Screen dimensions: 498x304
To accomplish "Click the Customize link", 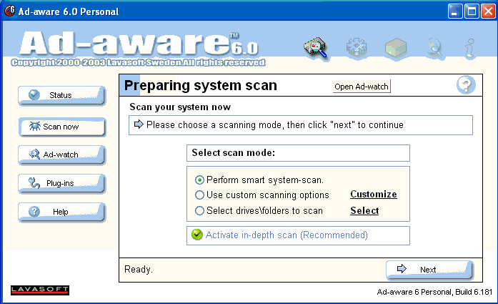I will click(x=373, y=195).
